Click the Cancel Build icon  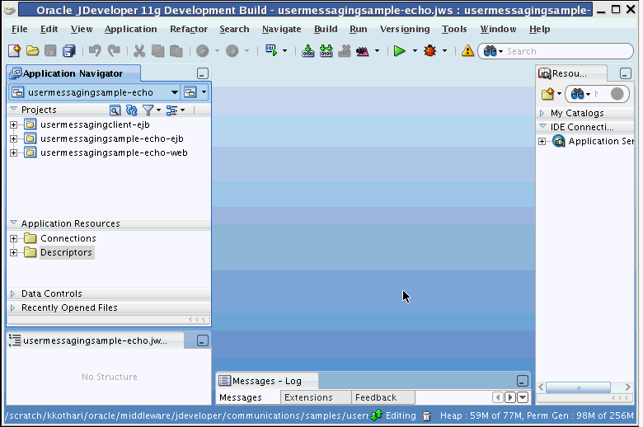click(x=344, y=51)
